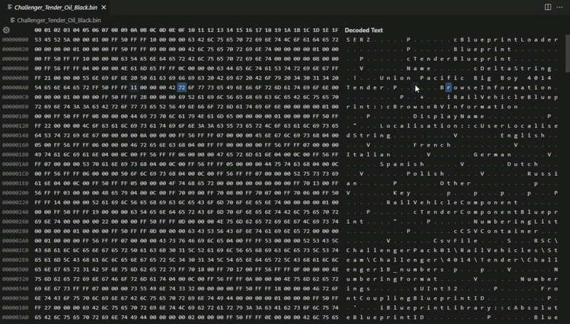Select the '!' character in decoded row 00000080
Viewport: 570px width, 324px height.
(x=355, y=78)
